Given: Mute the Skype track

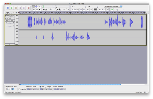Looking at the screenshot, I should 7,21.
